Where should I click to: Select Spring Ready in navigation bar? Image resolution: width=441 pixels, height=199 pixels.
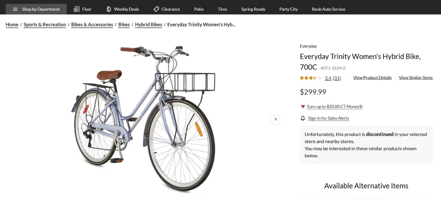click(x=253, y=9)
